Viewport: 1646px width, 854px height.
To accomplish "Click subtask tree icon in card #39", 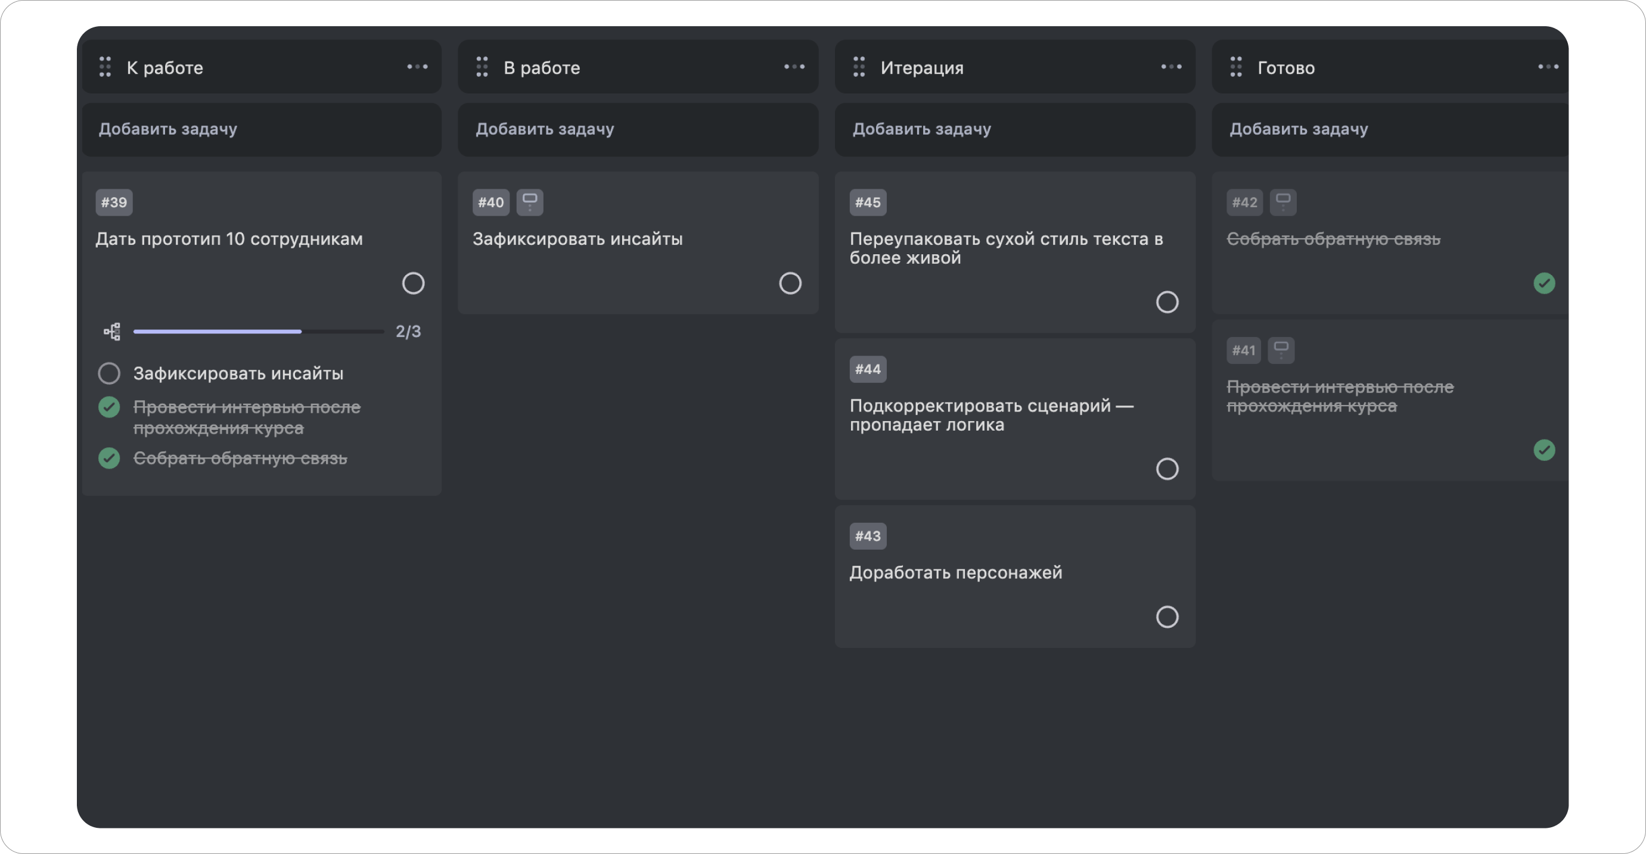I will pyautogui.click(x=113, y=332).
